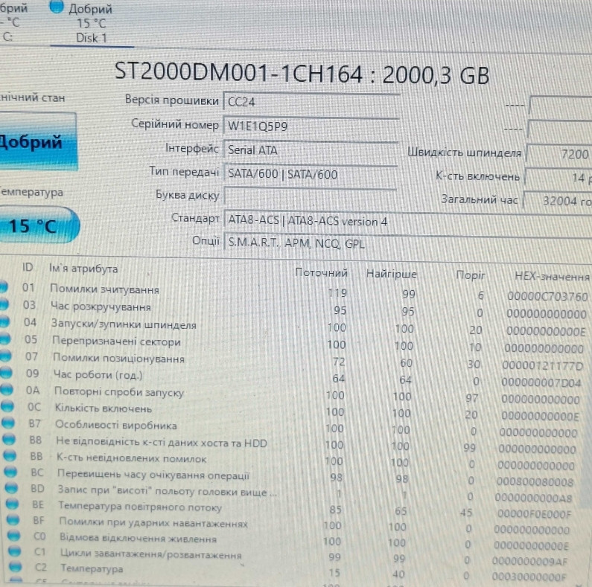Click status orb for attribute 09
The width and height of the screenshot is (592, 587).
(x=6, y=372)
